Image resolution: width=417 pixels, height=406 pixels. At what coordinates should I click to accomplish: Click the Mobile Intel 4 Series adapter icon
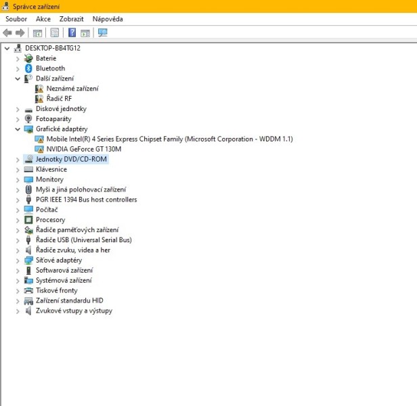(x=39, y=139)
